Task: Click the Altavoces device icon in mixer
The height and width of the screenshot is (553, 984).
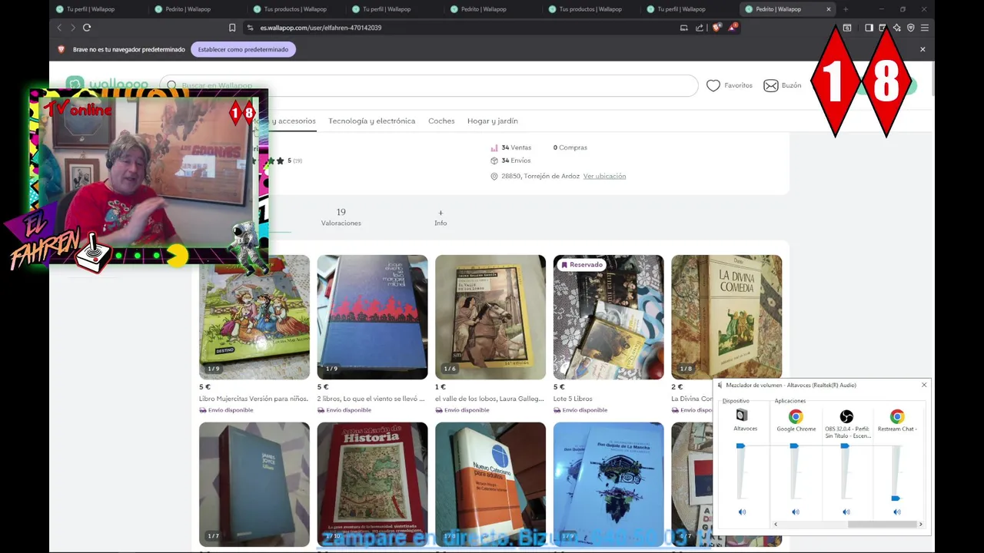Action: pos(741,416)
